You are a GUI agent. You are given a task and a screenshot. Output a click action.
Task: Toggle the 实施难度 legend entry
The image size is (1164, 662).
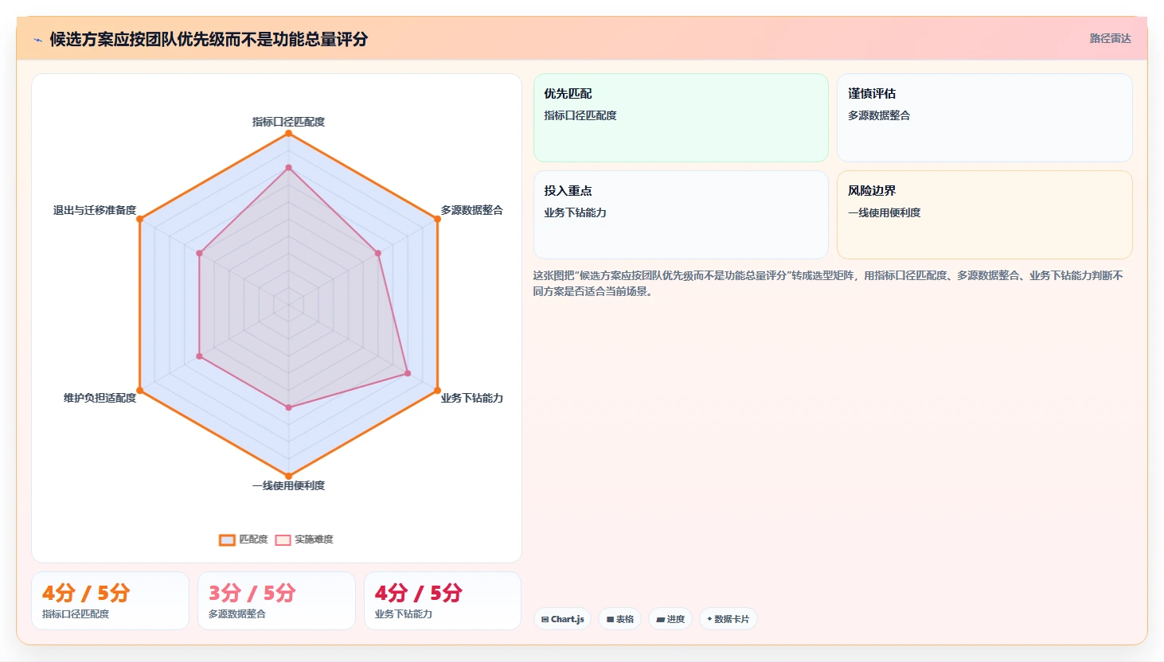tap(304, 539)
